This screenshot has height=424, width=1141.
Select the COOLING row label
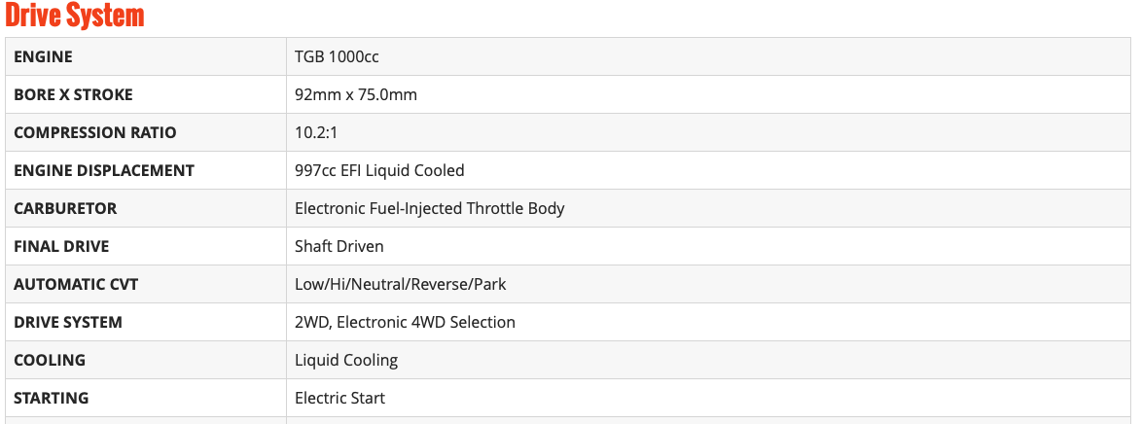[x=50, y=360]
